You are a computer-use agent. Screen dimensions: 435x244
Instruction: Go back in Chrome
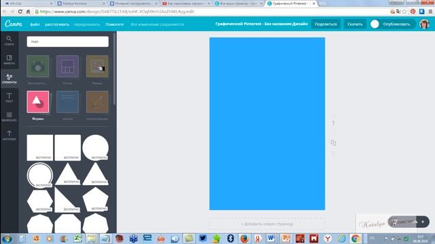pos(4,12)
